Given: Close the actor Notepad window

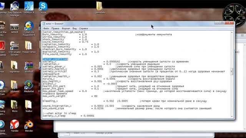Looking at the screenshot, I should (229, 23).
